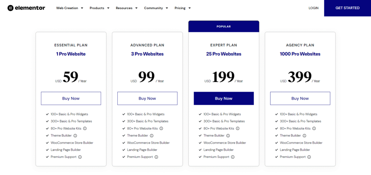Screen dimensions: 371x175
Task: Click info icon beside Expert plan Premium Support
Action: coord(233,157)
